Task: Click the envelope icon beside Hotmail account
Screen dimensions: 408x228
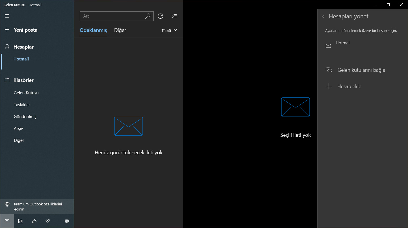Action: 328,46
